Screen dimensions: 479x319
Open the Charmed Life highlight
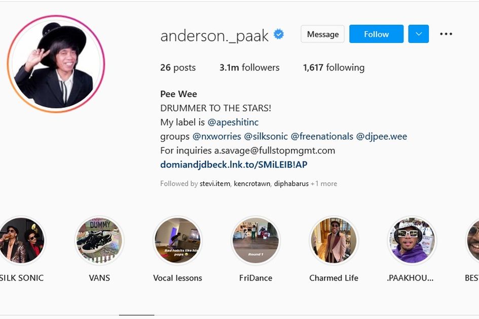pyautogui.click(x=334, y=241)
